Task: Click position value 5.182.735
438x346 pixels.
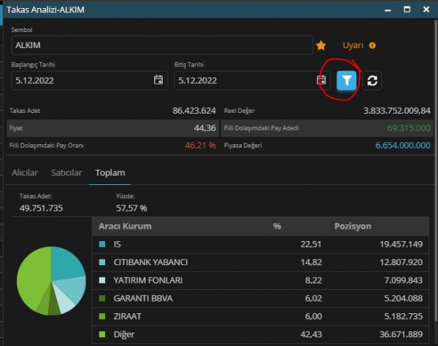Action: point(404,316)
